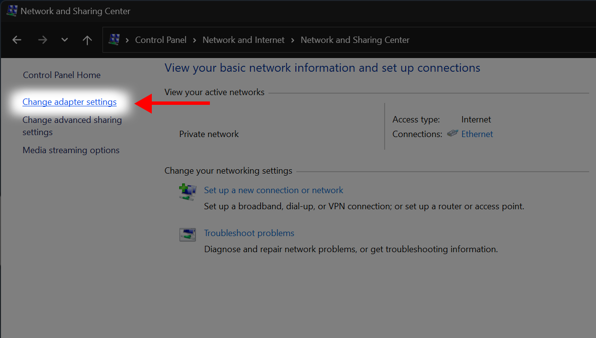Select Control Panel in the breadcrumb
This screenshot has width=596, height=338.
[161, 40]
